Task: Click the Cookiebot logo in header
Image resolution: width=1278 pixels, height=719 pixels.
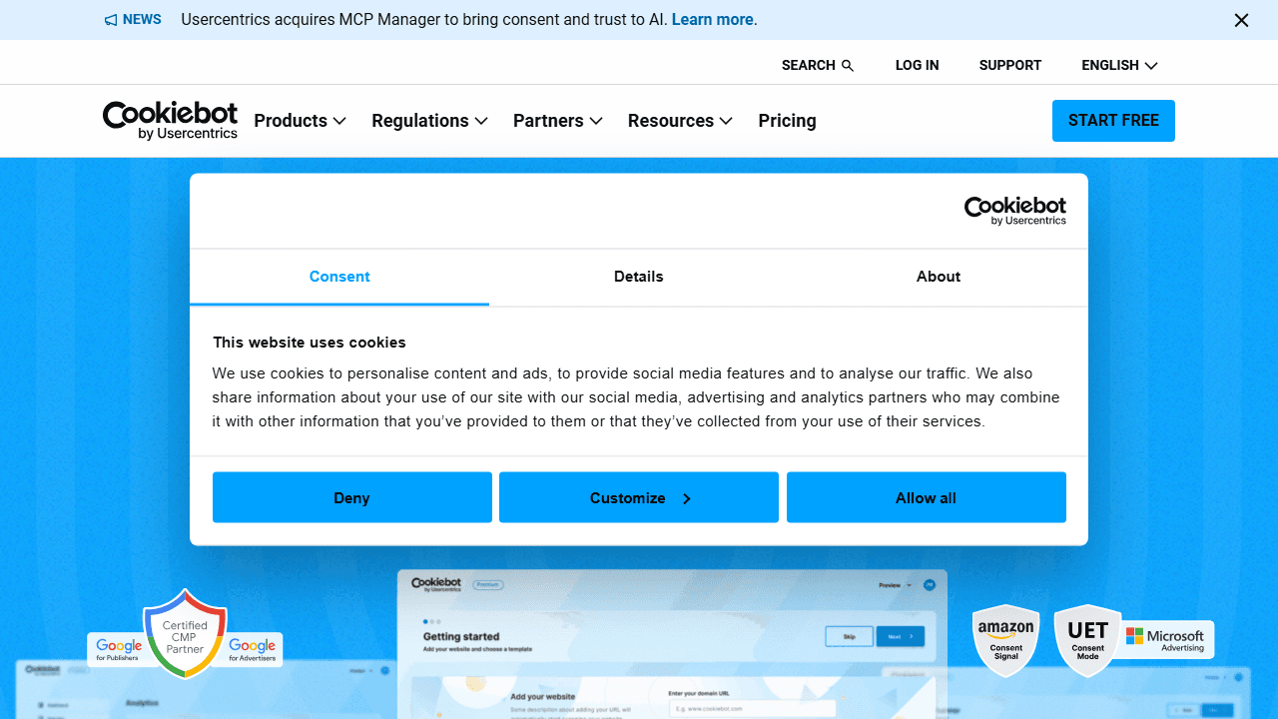Action: (x=170, y=120)
